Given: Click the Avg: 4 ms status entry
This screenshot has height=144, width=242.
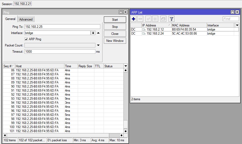Looking at the screenshot, I should (x=100, y=140).
